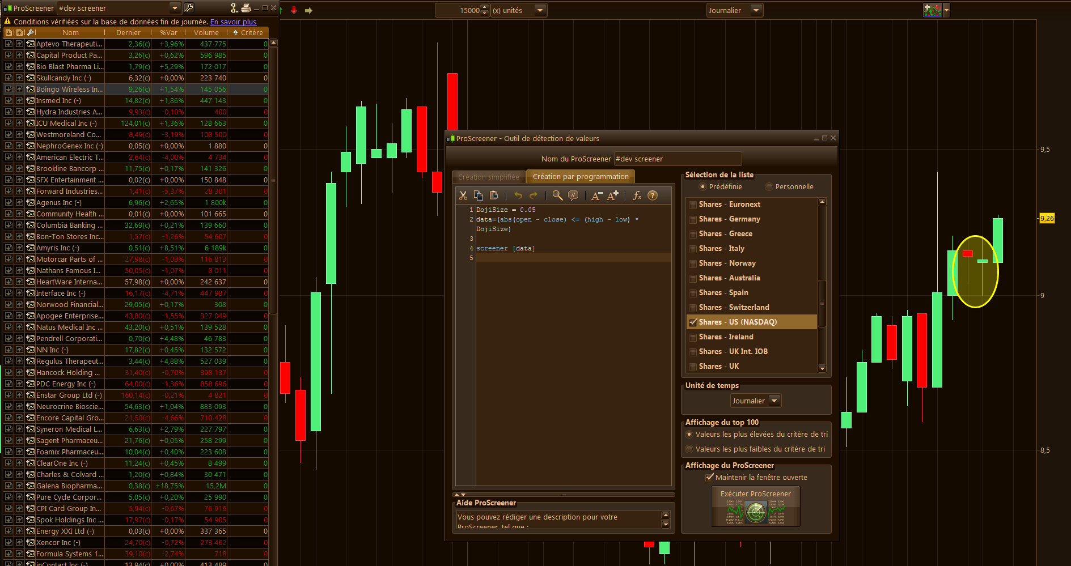
Task: Open the chart style dropdown arrow
Action: (x=946, y=10)
